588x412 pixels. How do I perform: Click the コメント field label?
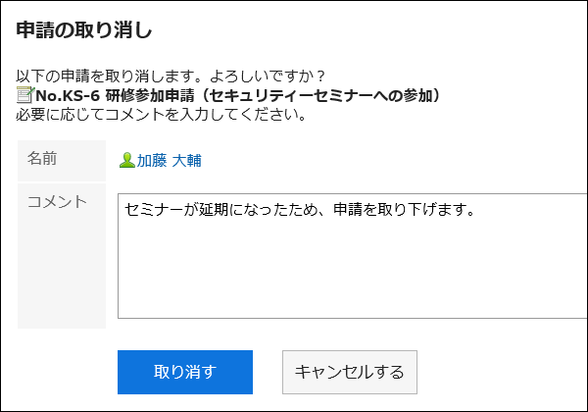click(x=58, y=201)
